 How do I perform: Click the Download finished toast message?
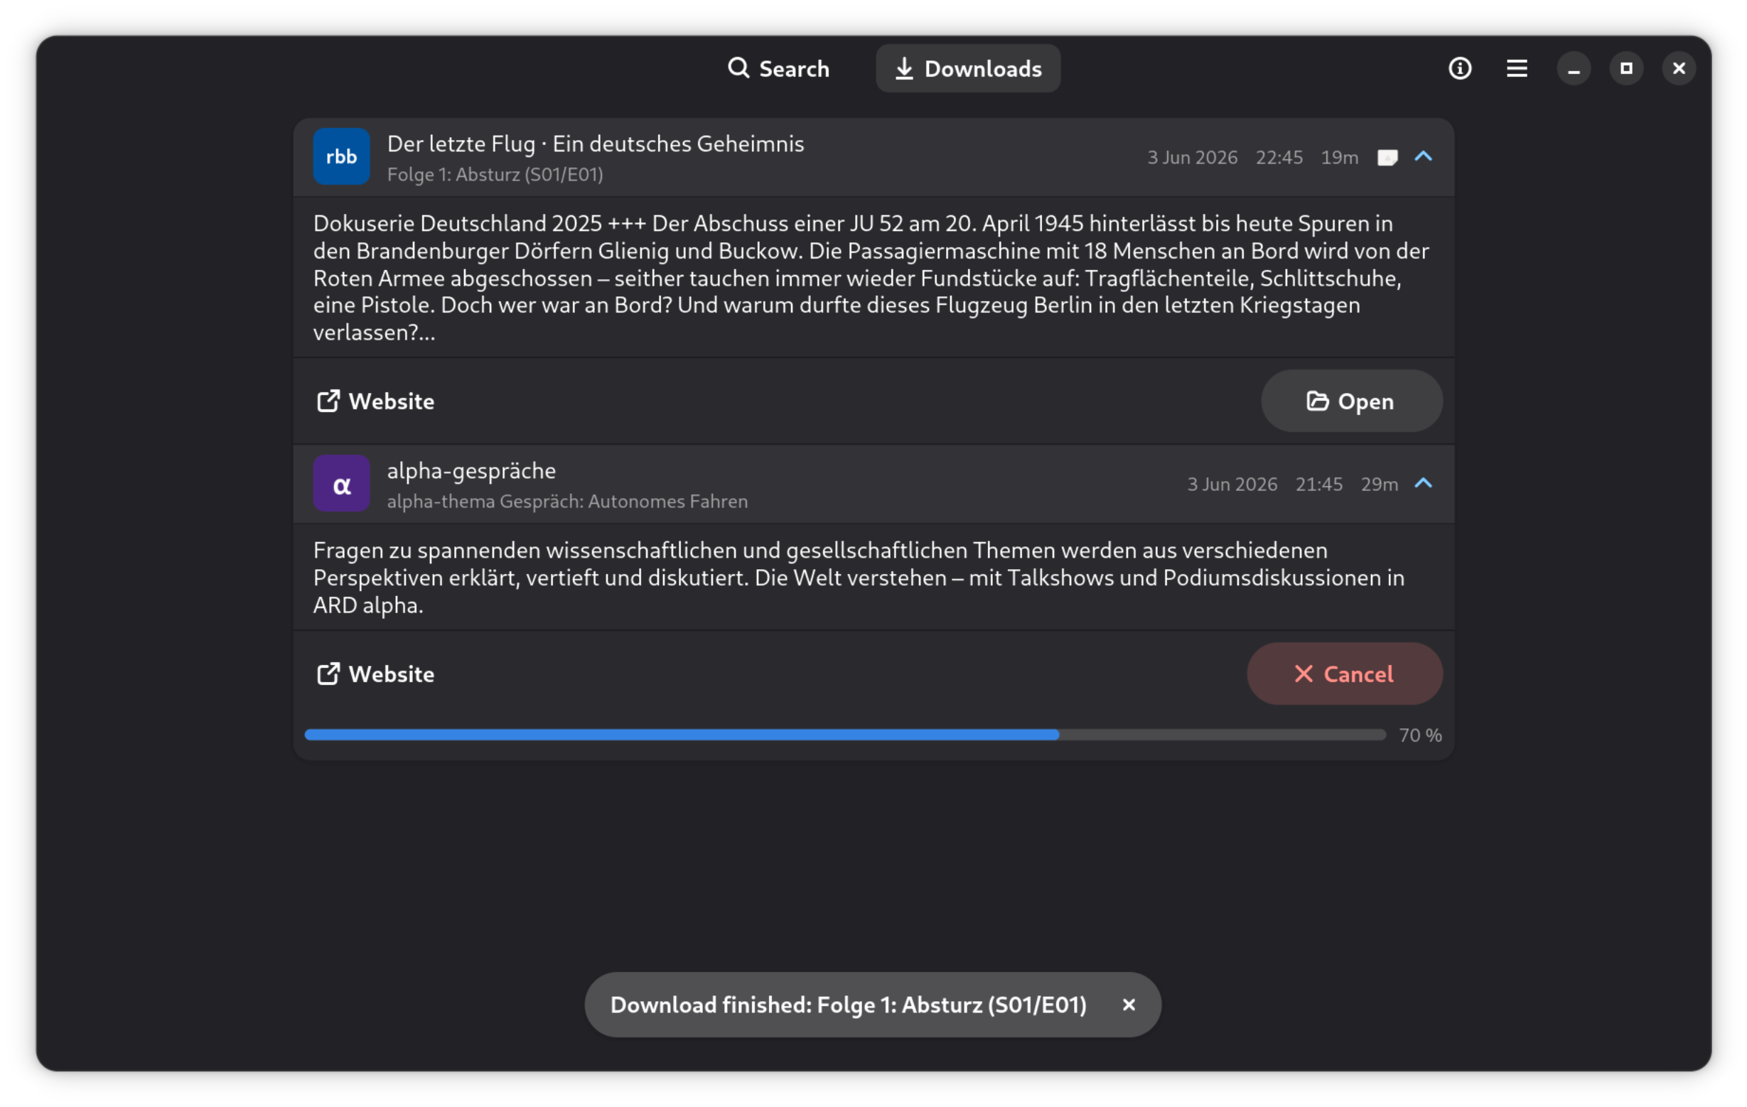point(848,1005)
